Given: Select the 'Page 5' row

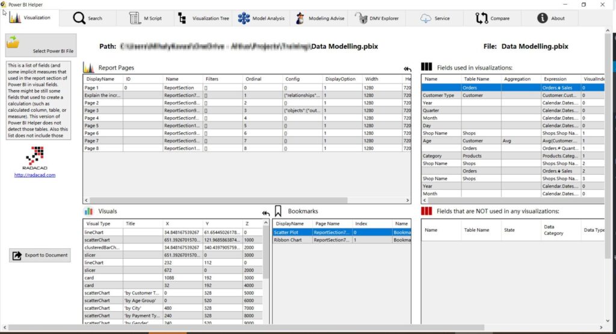Looking at the screenshot, I should 247,126.
